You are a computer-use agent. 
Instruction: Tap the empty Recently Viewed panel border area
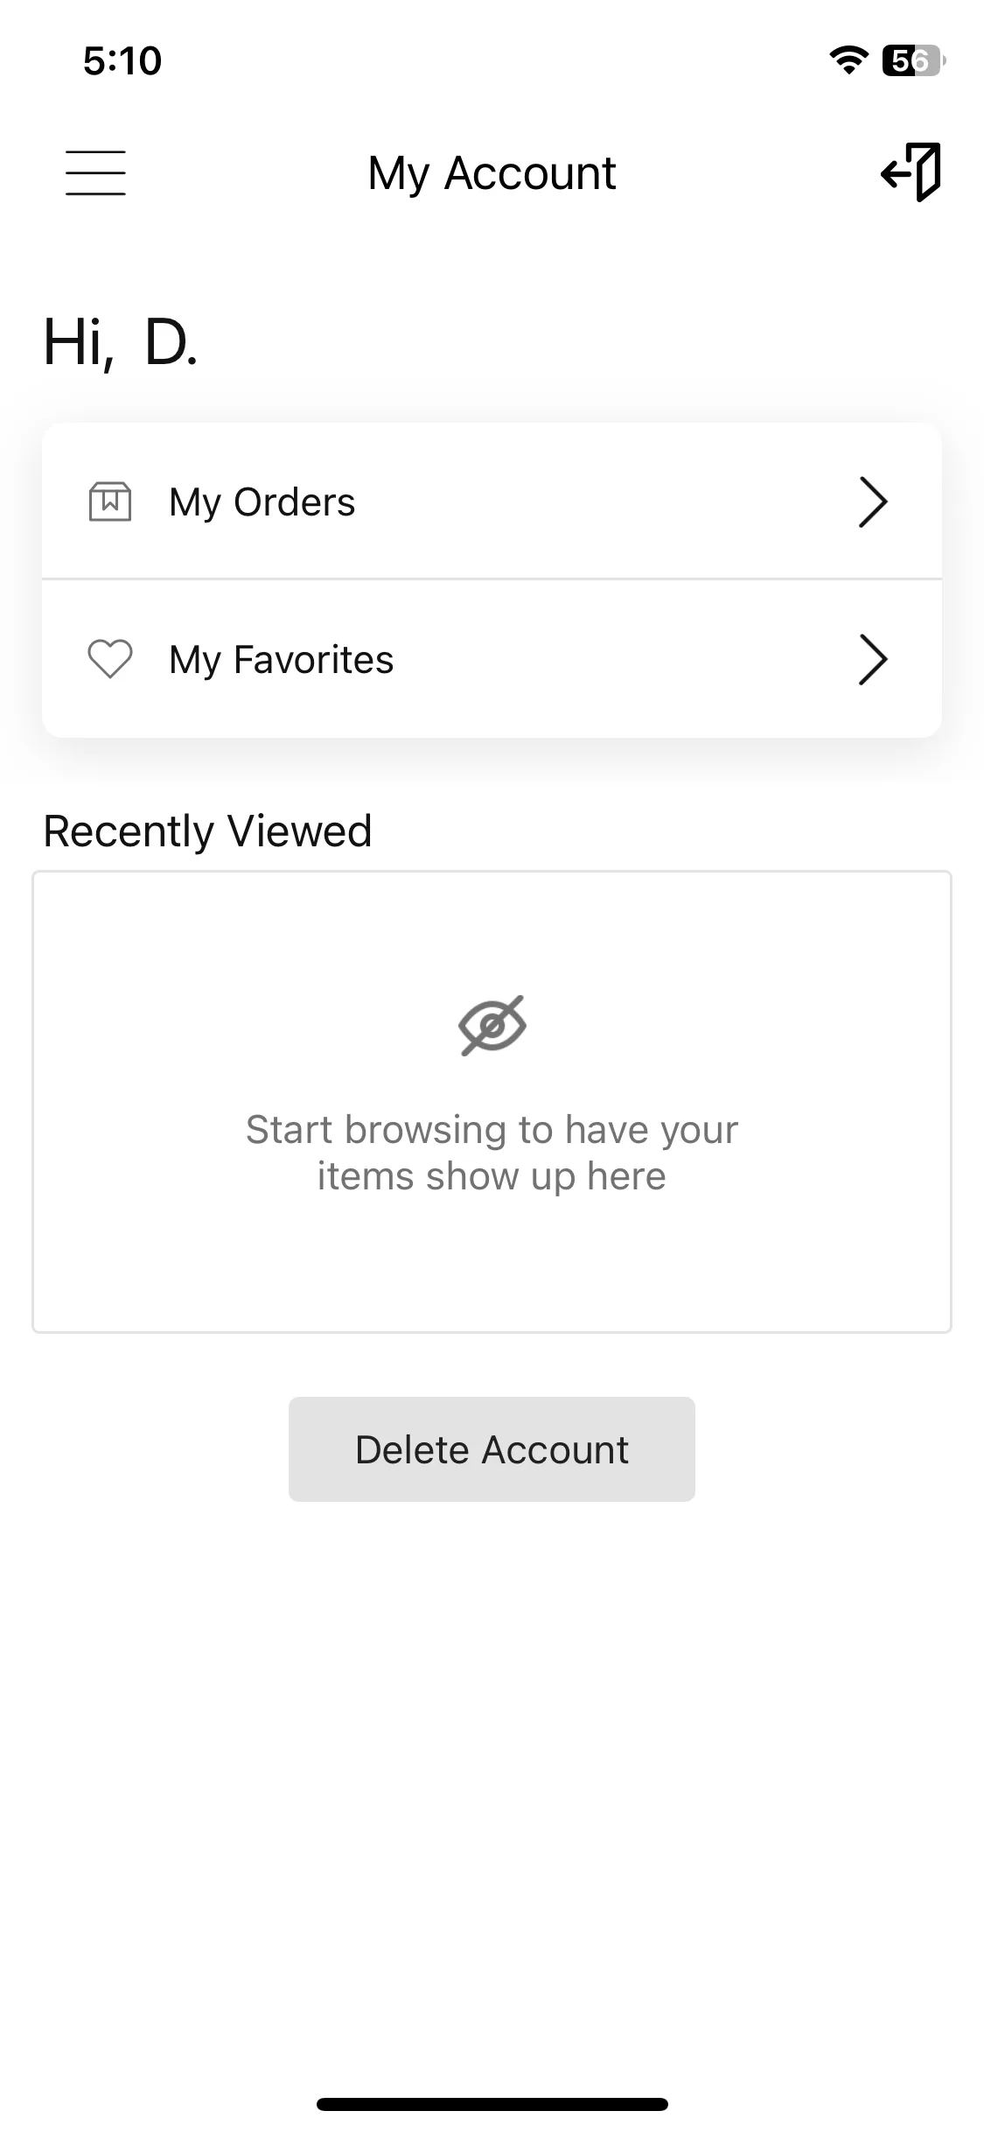[492, 1102]
